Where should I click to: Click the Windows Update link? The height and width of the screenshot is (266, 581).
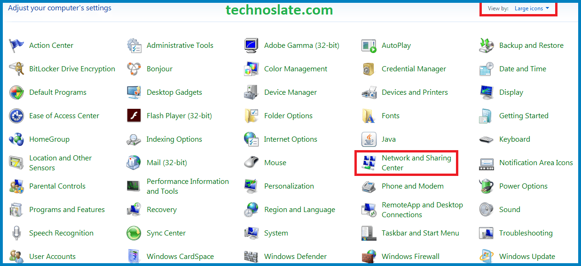527,257
